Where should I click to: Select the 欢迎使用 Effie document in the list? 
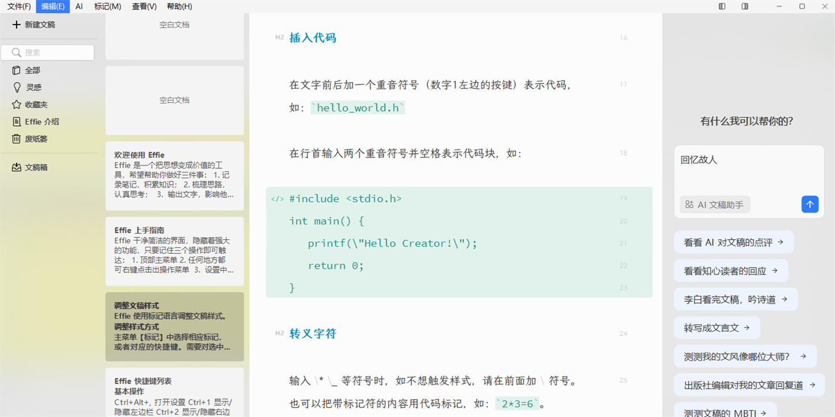174,175
